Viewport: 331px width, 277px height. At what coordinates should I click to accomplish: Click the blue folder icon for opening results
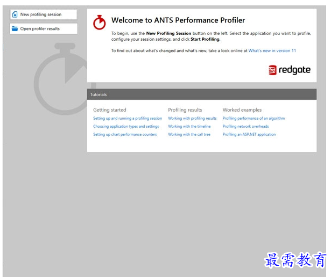pyautogui.click(x=15, y=28)
